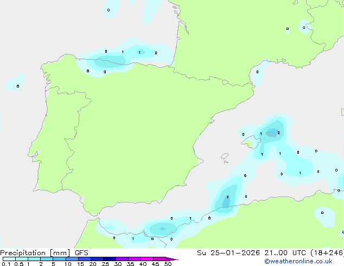This screenshot has width=344, height=266.
Task: Click the 2–5 mm legend color box
Action: [x=47, y=259]
